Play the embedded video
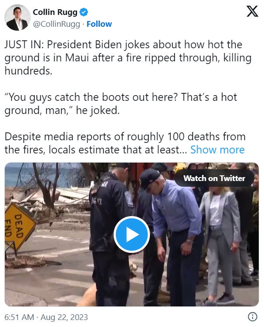Image resolution: width=264 pixels, height=327 pixels. [132, 235]
